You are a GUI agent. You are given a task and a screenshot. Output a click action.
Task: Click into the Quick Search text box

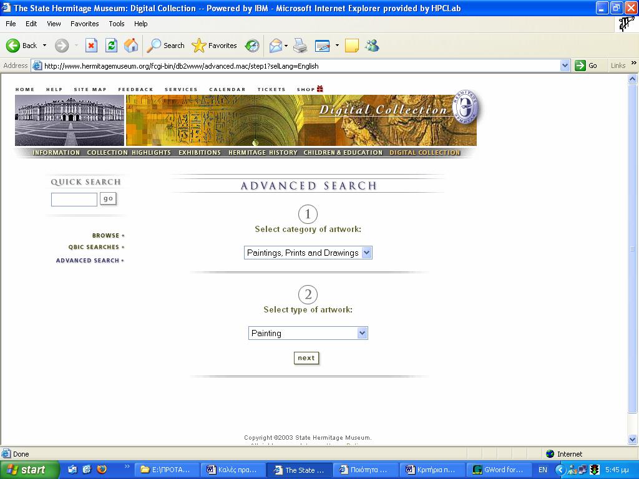coord(74,200)
